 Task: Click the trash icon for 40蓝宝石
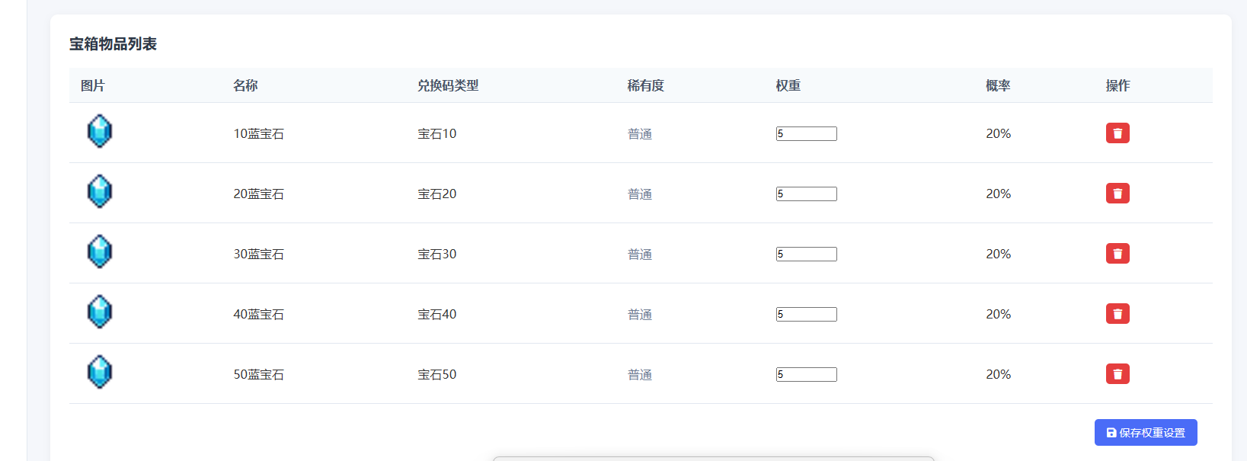pyautogui.click(x=1118, y=314)
